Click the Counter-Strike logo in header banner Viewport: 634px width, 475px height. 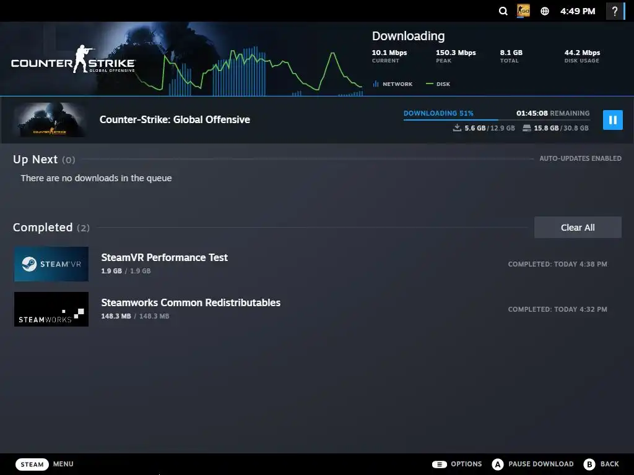pos(73,59)
